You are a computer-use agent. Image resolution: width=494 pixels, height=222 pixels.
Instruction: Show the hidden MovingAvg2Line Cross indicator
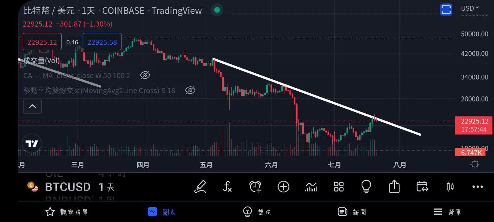pyautogui.click(x=190, y=91)
